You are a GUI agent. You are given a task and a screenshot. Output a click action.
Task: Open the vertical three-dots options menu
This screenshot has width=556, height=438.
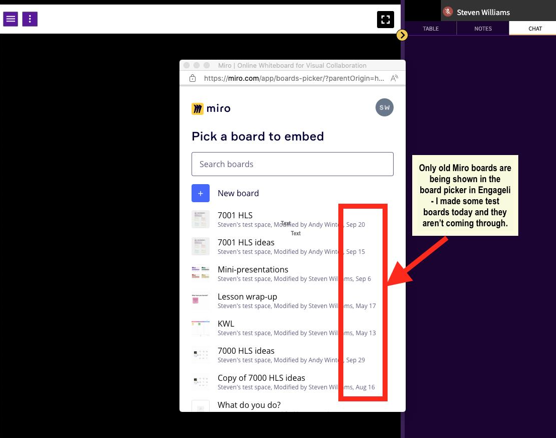30,19
